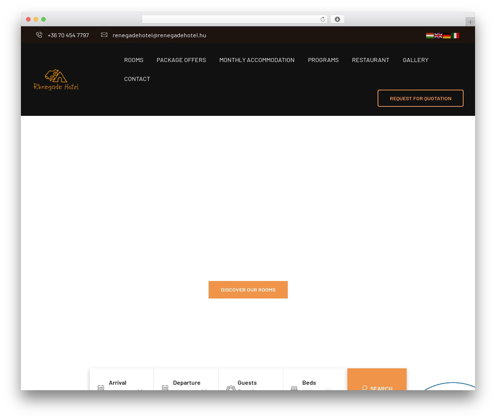Go to the Contact menu item
The height and width of the screenshot is (420, 496).
point(137,79)
